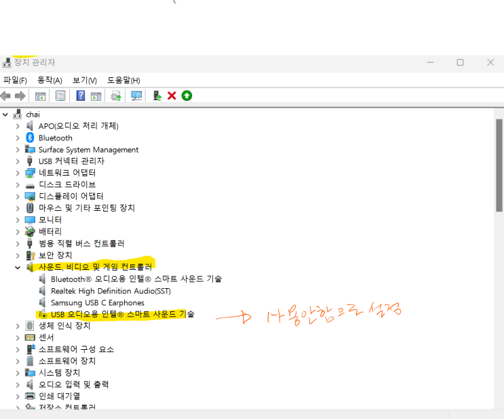
Task: Expand USB 커넥터 관리자 category
Action: click(18, 161)
